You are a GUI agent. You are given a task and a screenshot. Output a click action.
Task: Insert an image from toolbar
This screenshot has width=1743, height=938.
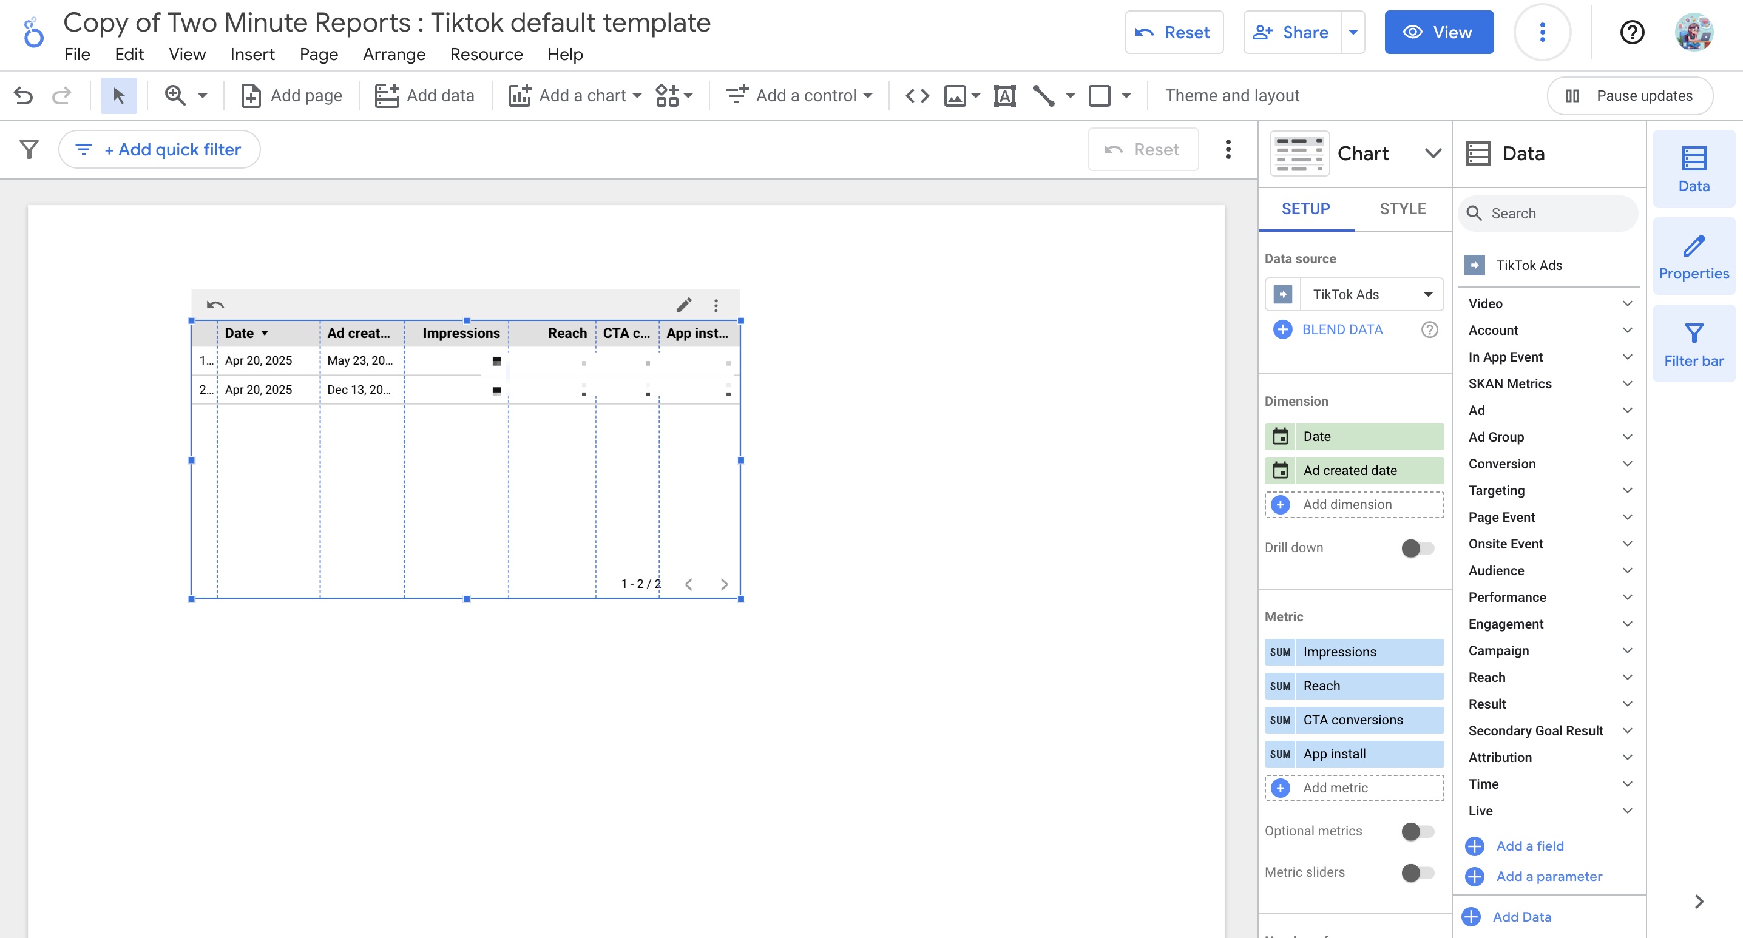(x=955, y=96)
